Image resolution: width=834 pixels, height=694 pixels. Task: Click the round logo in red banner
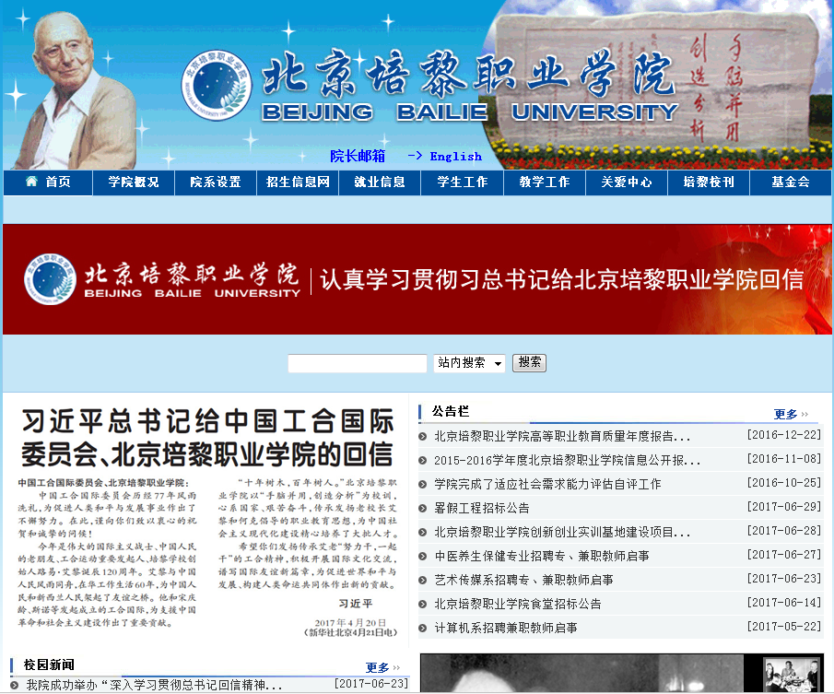pos(50,278)
